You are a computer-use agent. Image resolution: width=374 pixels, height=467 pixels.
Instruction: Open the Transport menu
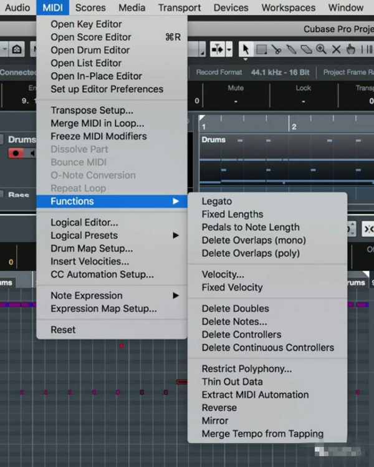[180, 7]
